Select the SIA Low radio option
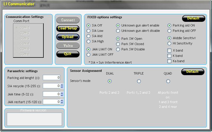Screen dimensions: 212x132 [88, 31]
